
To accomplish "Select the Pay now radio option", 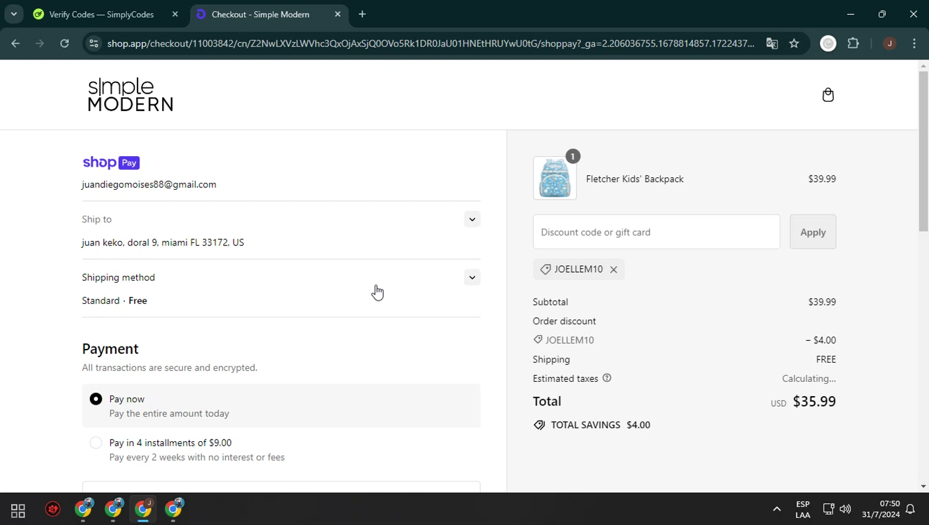I will 96,399.
